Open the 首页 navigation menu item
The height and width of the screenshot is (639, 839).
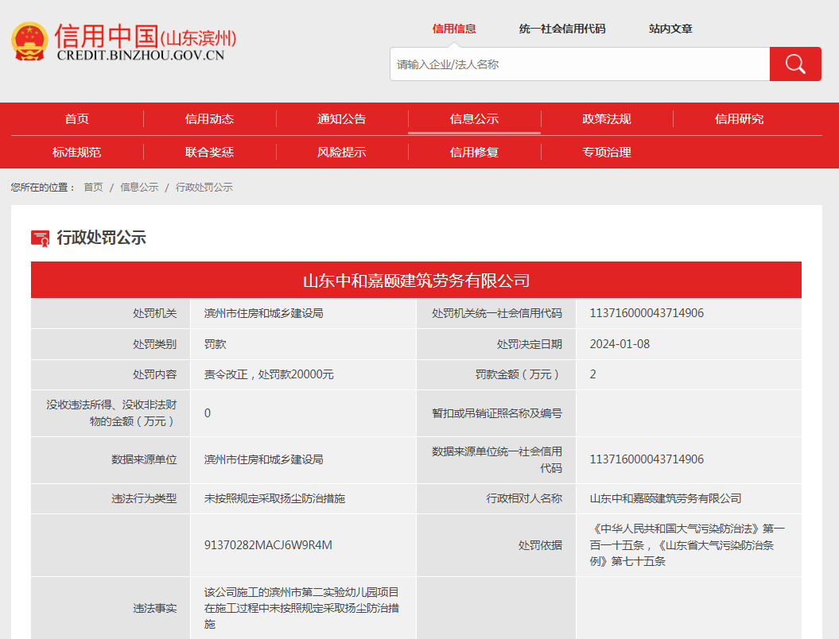click(x=77, y=118)
